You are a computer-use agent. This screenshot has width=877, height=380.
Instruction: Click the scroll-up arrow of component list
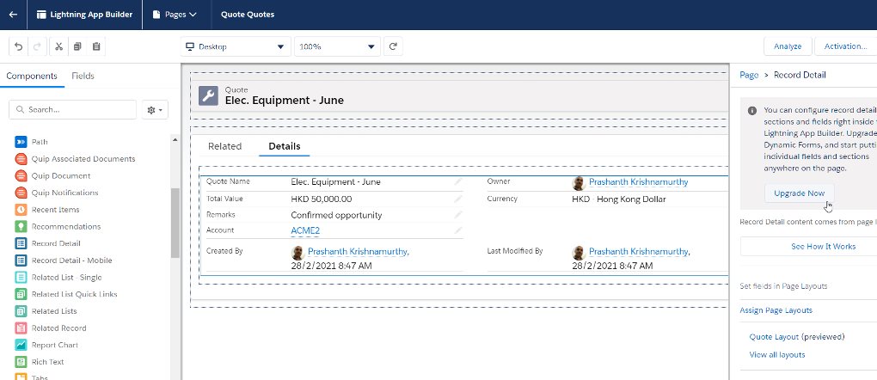click(x=175, y=140)
